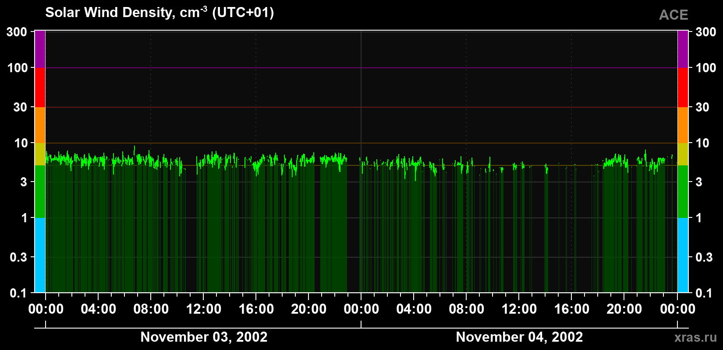Click the green color band on left scale
This screenshot has width=723, height=350.
point(40,191)
